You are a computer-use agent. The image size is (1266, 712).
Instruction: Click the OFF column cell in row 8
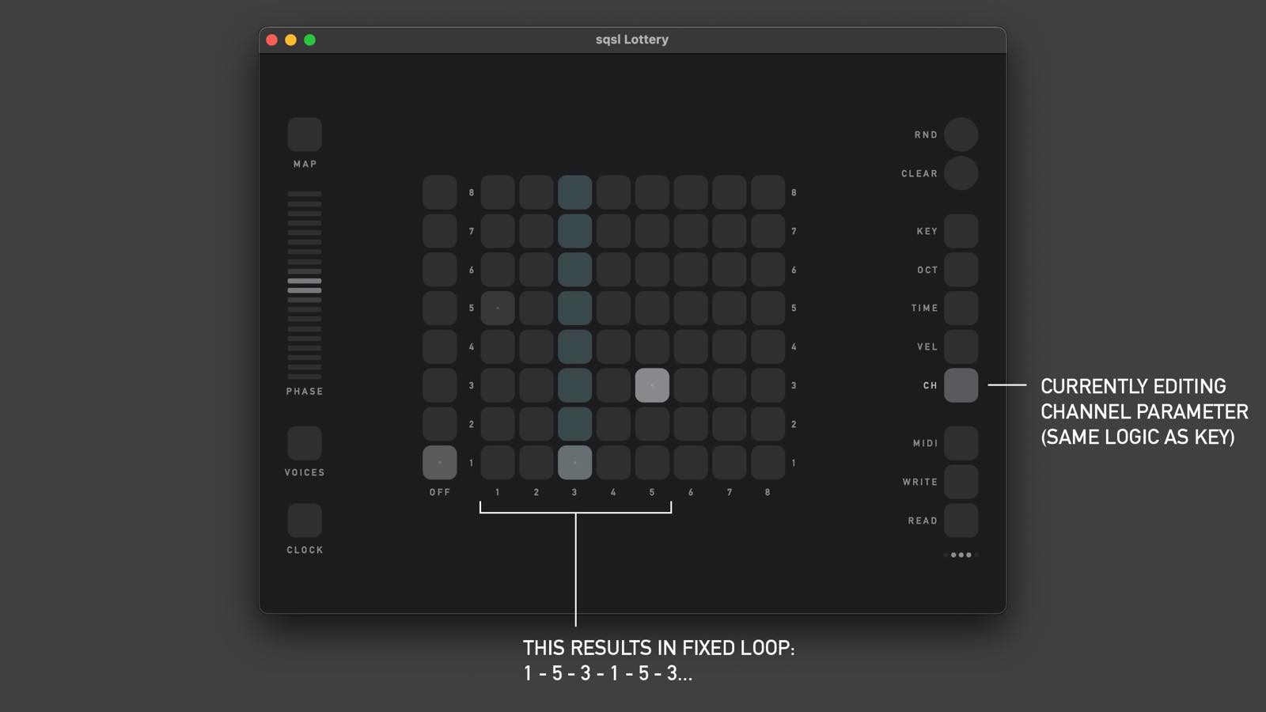pyautogui.click(x=440, y=192)
